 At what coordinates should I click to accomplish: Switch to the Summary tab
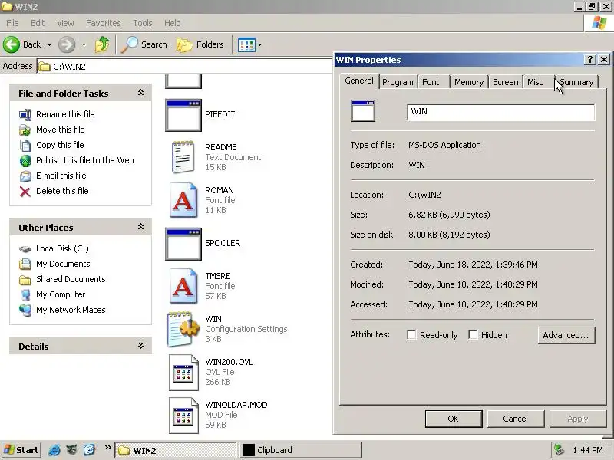(x=576, y=82)
